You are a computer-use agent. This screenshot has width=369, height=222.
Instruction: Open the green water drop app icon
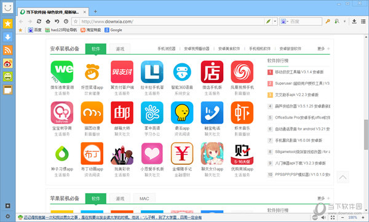62,154
